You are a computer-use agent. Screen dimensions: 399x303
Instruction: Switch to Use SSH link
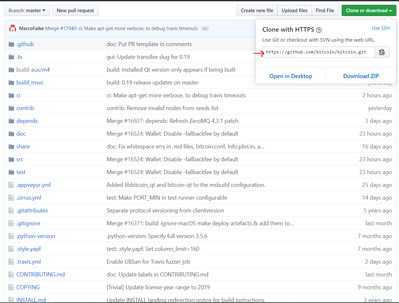click(381, 28)
